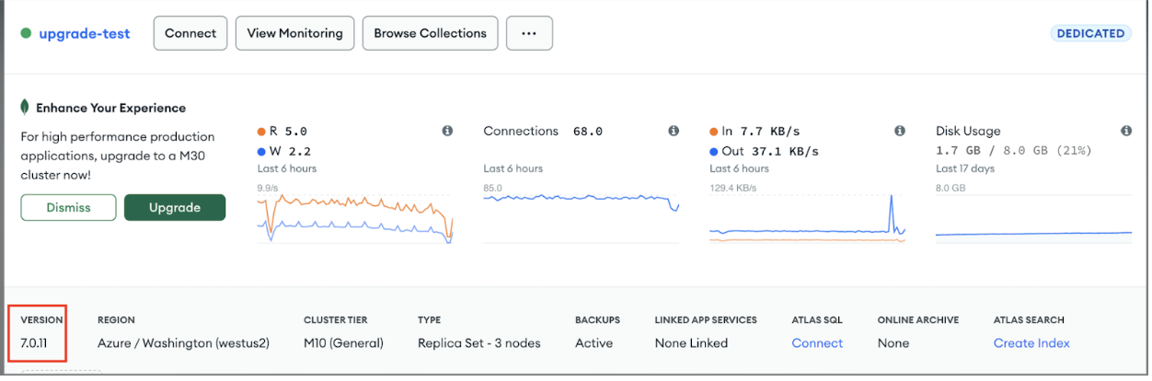The height and width of the screenshot is (381, 1152).
Task: Dismiss the upgrade suggestion
Action: (x=69, y=207)
